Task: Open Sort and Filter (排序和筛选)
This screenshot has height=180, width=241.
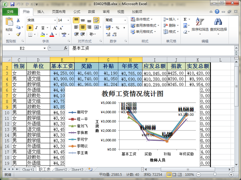Action: [x=200, y=23]
